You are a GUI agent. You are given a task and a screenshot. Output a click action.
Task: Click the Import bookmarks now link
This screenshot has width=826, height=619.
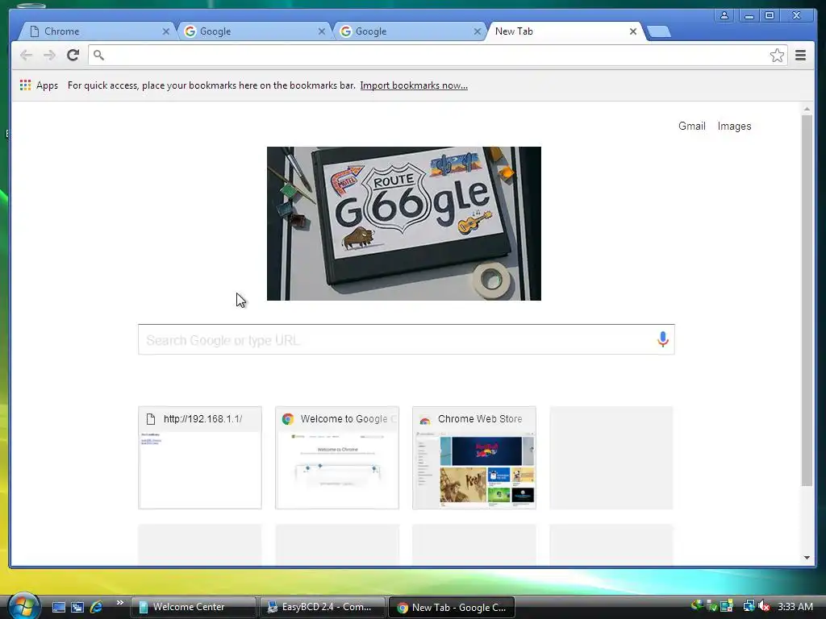tap(414, 85)
